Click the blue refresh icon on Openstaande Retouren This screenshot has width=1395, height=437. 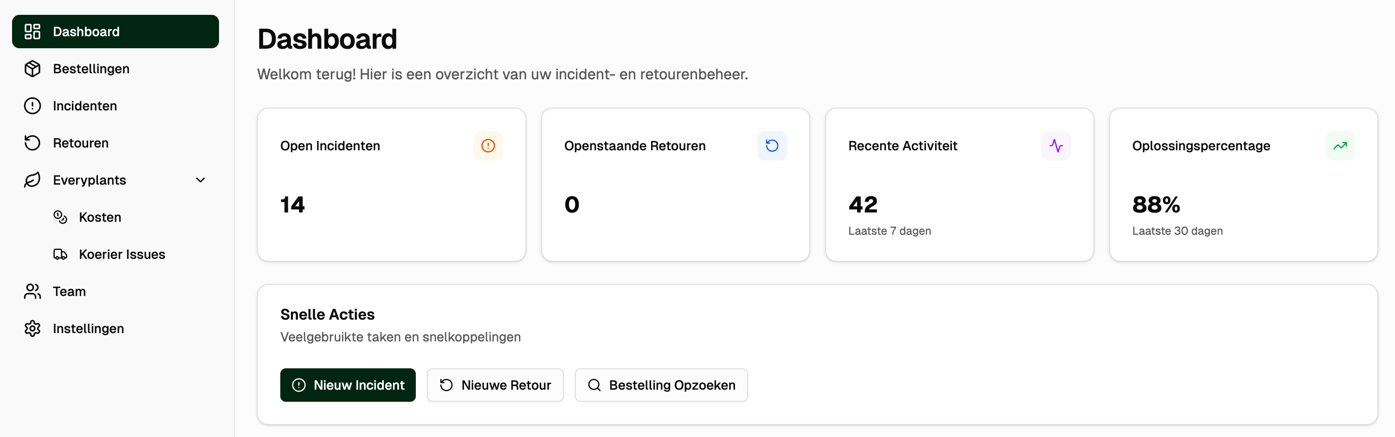point(772,145)
